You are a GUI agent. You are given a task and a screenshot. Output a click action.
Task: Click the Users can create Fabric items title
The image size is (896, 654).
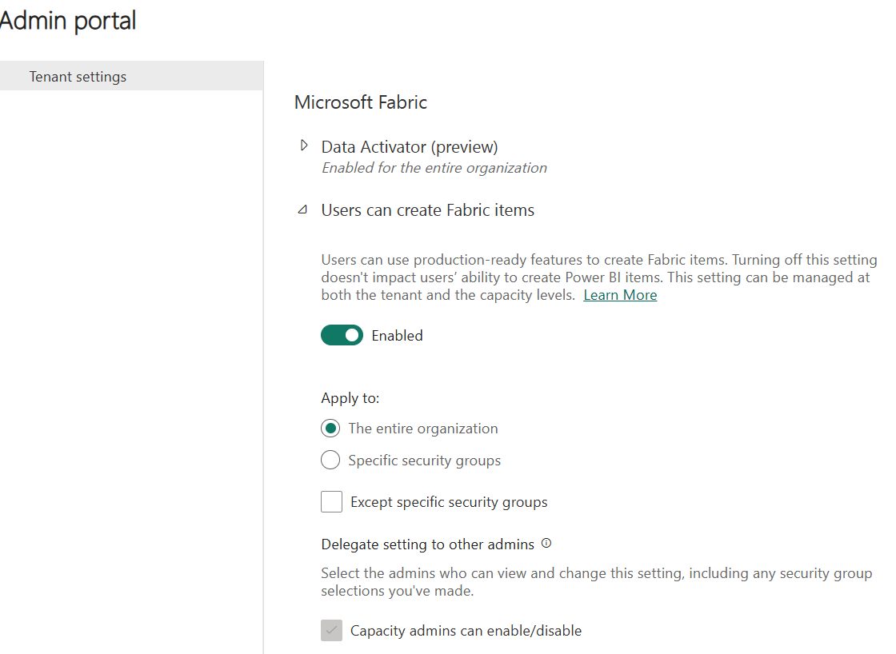[428, 210]
